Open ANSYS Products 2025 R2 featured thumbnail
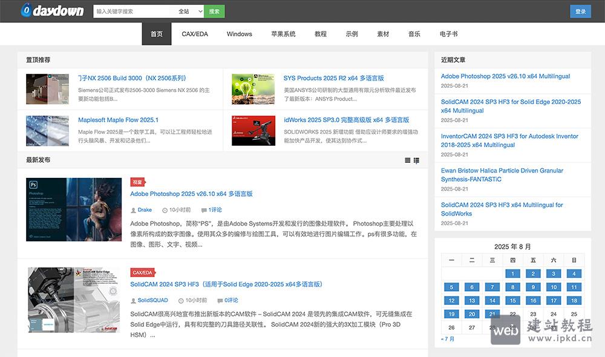Image resolution: width=605 pixels, height=357 pixels. (x=253, y=89)
